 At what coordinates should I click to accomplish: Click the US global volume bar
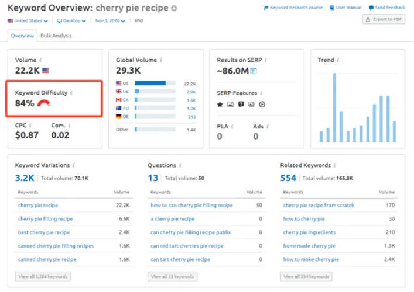(155, 83)
